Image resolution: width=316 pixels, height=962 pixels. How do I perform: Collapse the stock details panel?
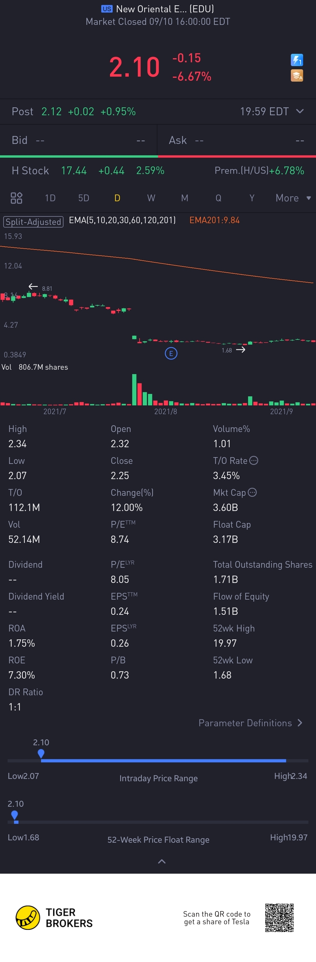tap(162, 862)
